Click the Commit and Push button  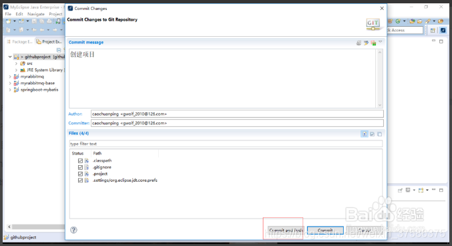click(x=286, y=231)
